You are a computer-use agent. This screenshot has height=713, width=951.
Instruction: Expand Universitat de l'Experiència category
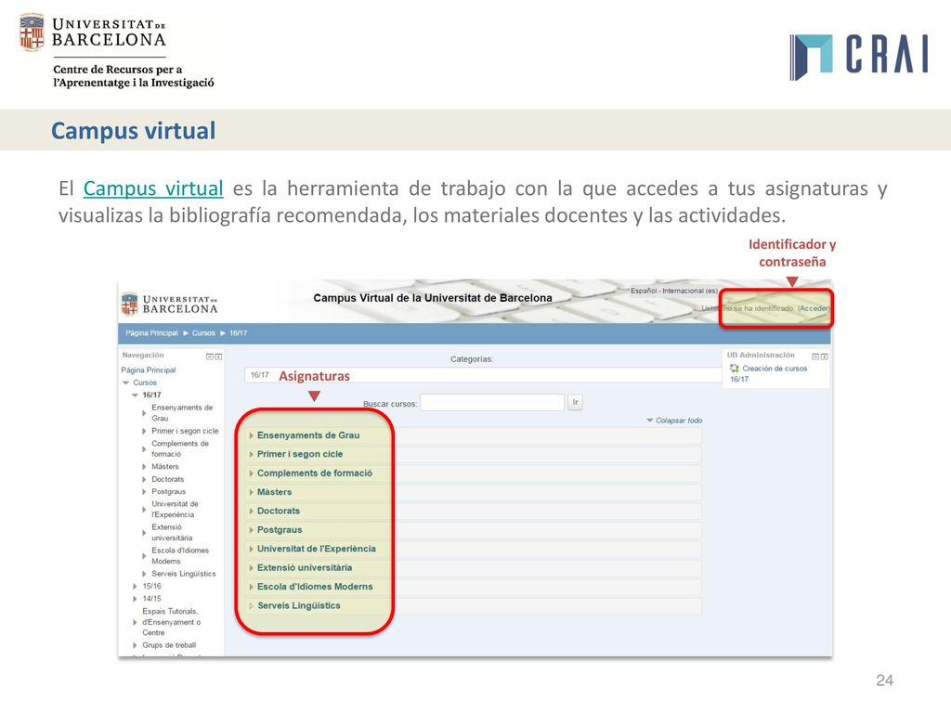tap(316, 549)
